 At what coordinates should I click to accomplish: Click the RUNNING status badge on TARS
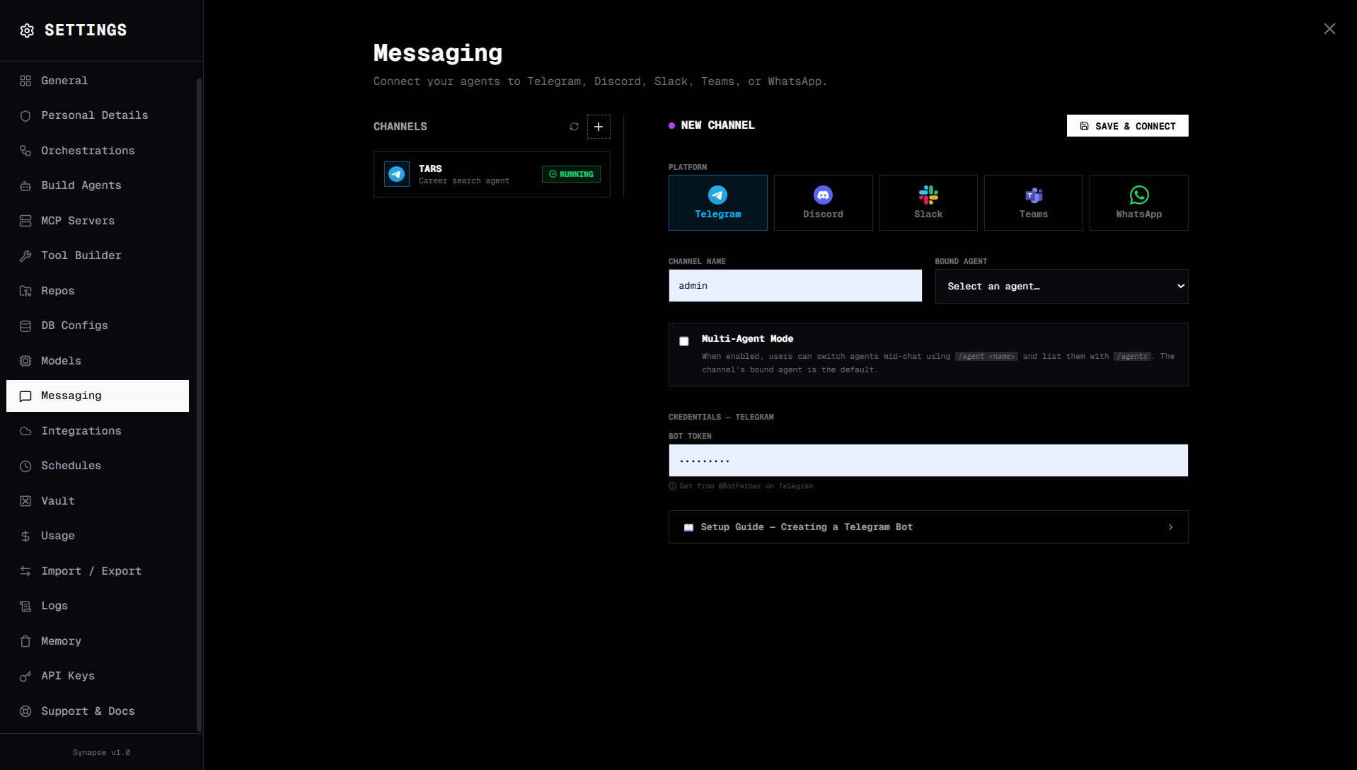[571, 174]
